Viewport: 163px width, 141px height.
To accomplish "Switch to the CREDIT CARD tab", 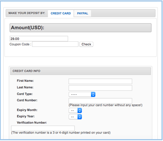I will pyautogui.click(x=61, y=13).
